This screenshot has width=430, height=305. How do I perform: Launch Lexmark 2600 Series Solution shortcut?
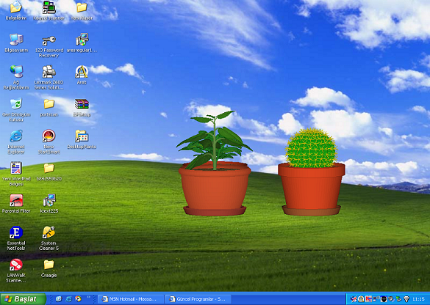tap(49, 78)
